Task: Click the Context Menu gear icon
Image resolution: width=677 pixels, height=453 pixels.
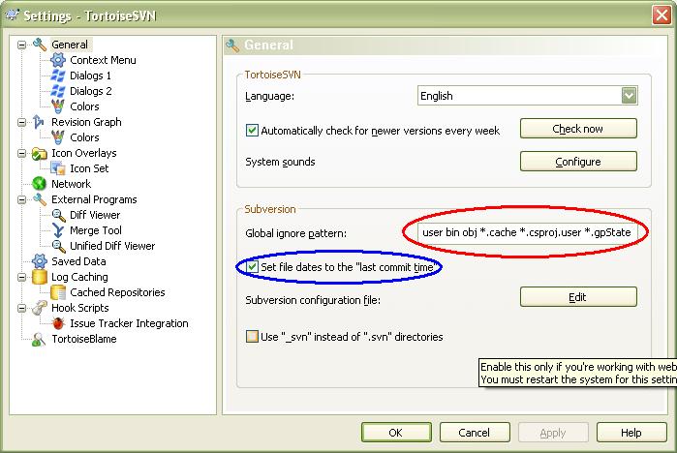Action: [x=58, y=60]
